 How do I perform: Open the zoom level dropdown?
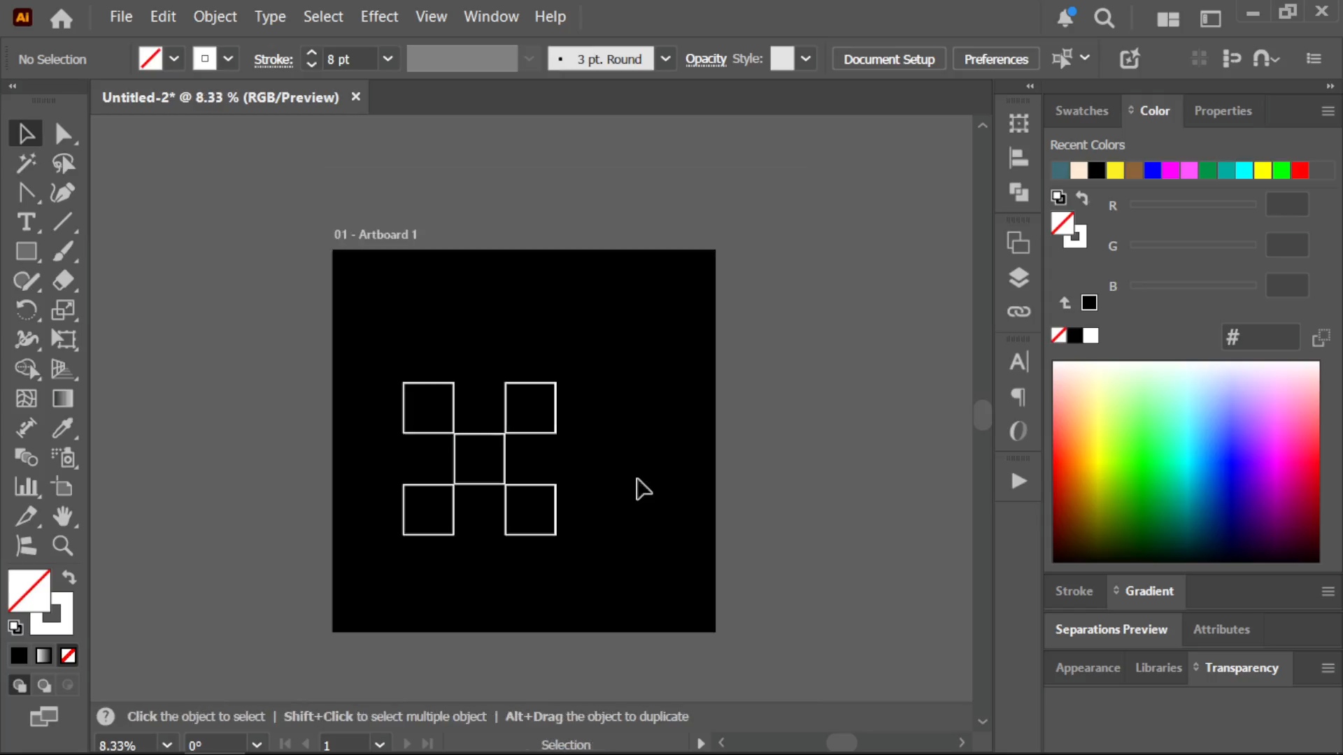[x=166, y=745]
